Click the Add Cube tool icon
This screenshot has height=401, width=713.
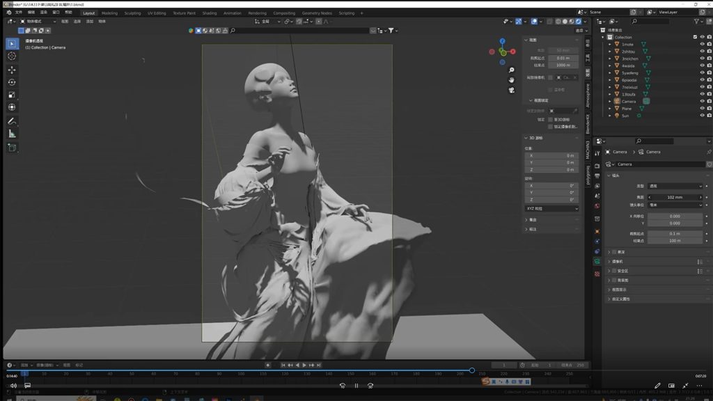pyautogui.click(x=12, y=148)
